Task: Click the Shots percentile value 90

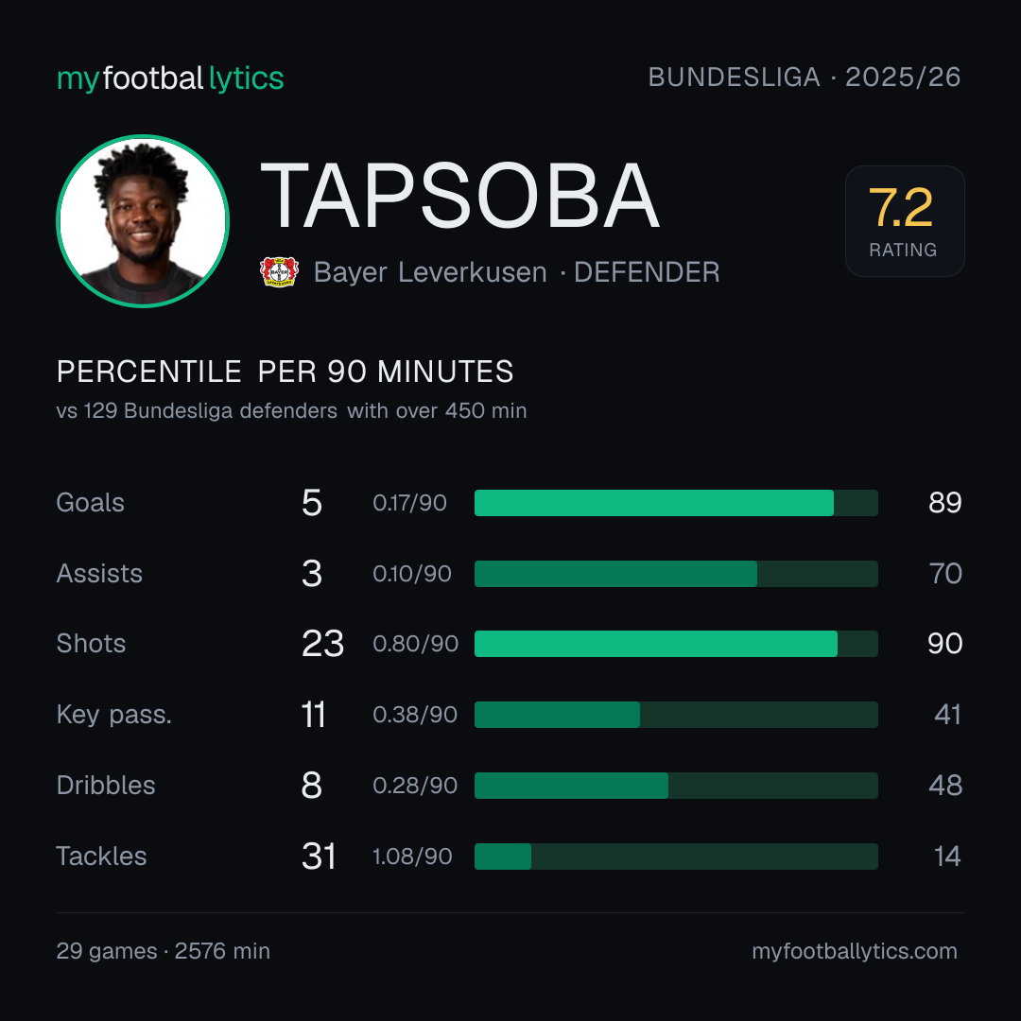Action: [x=944, y=644]
